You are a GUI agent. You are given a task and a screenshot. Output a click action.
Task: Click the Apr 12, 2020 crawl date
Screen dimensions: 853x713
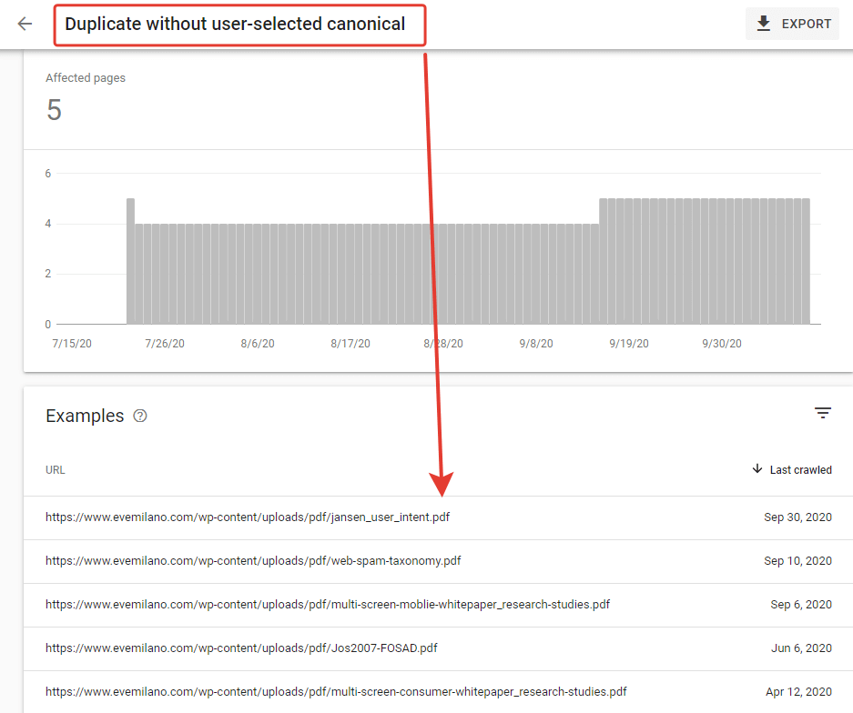tap(798, 692)
